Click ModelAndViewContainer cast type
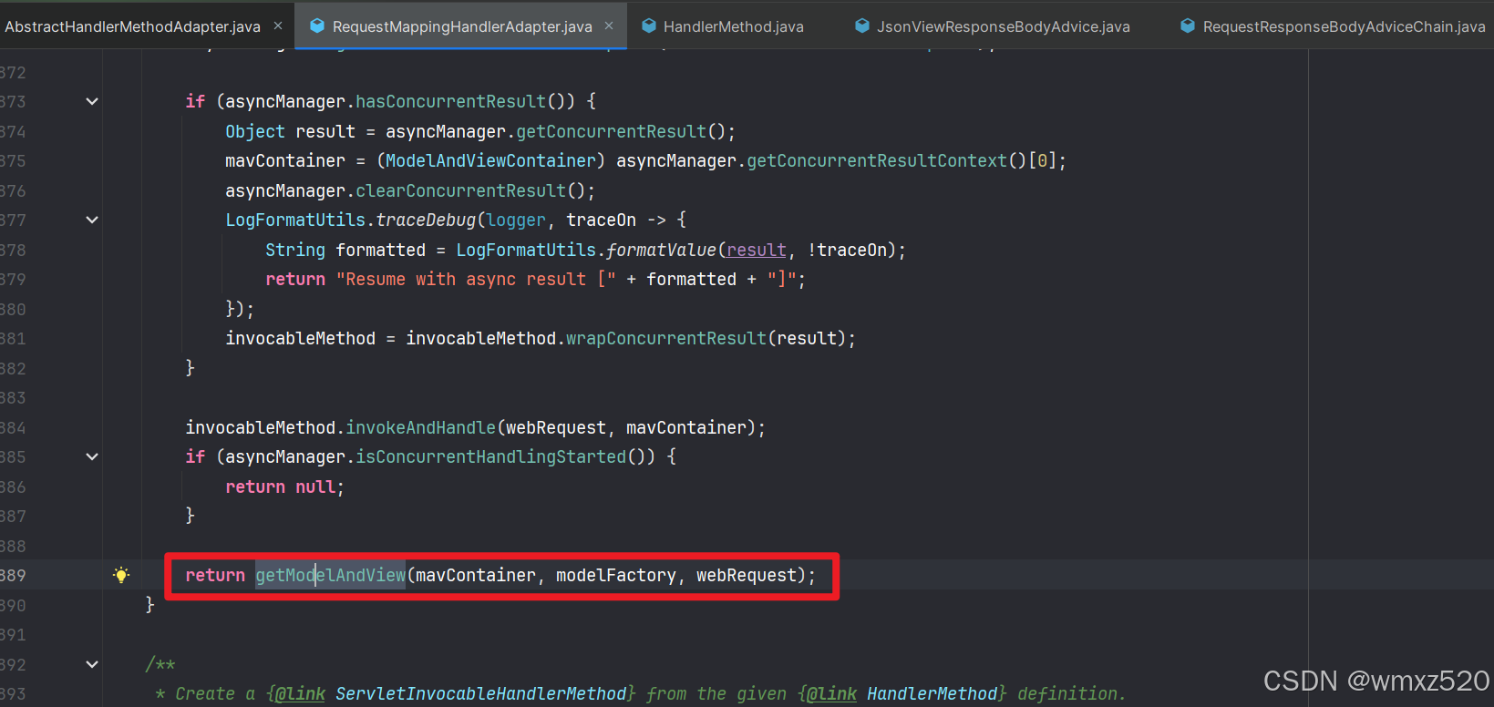 coord(490,160)
